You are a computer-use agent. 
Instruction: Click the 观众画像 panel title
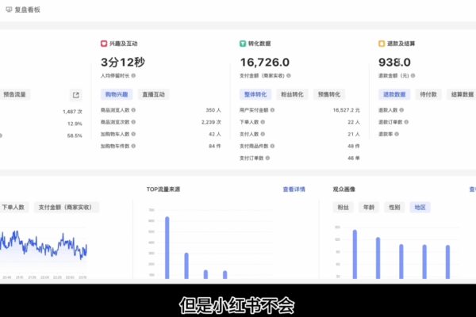pos(344,189)
